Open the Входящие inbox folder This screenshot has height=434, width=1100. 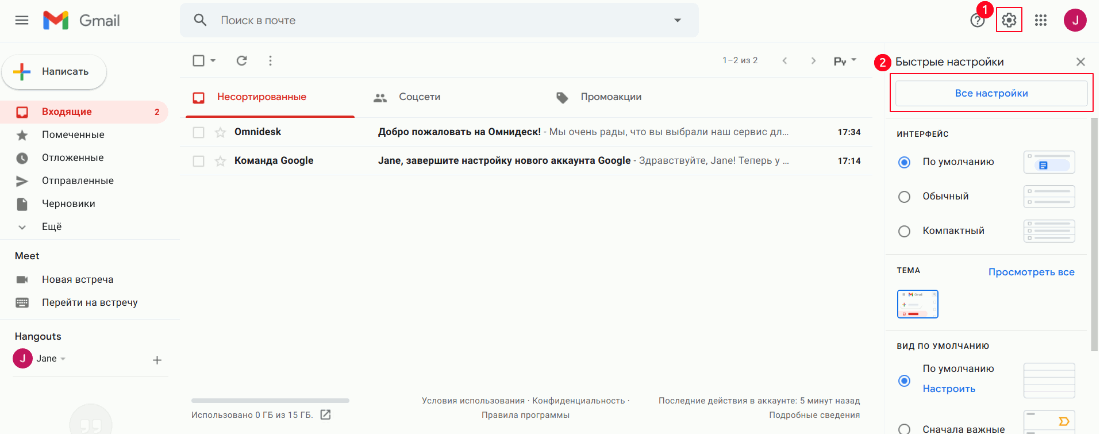click(84, 112)
